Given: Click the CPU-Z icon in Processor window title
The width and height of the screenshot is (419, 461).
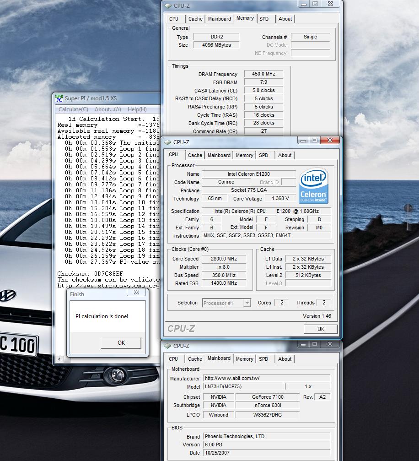Looking at the screenshot, I should [x=167, y=142].
